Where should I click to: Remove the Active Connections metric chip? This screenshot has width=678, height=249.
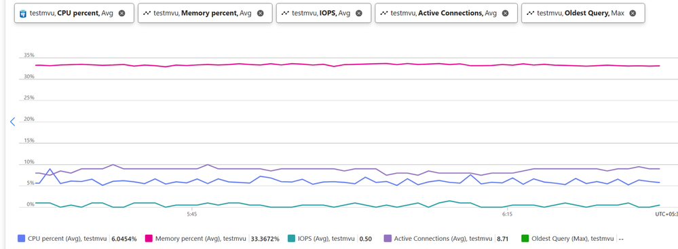coord(505,14)
